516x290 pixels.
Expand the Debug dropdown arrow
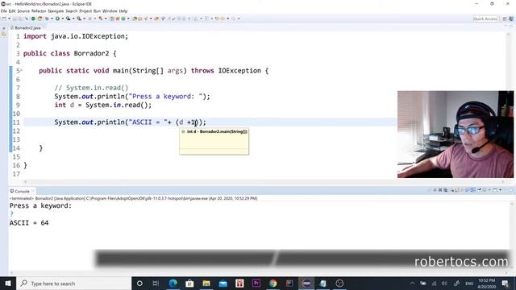(52, 19)
